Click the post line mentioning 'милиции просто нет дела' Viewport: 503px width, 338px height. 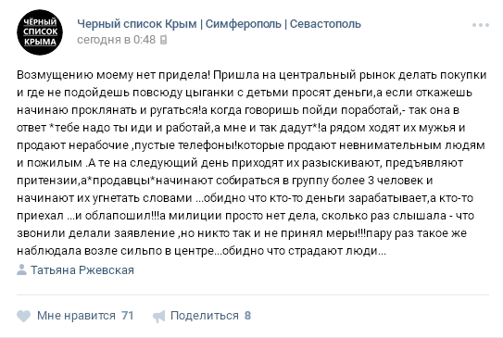[x=245, y=216]
